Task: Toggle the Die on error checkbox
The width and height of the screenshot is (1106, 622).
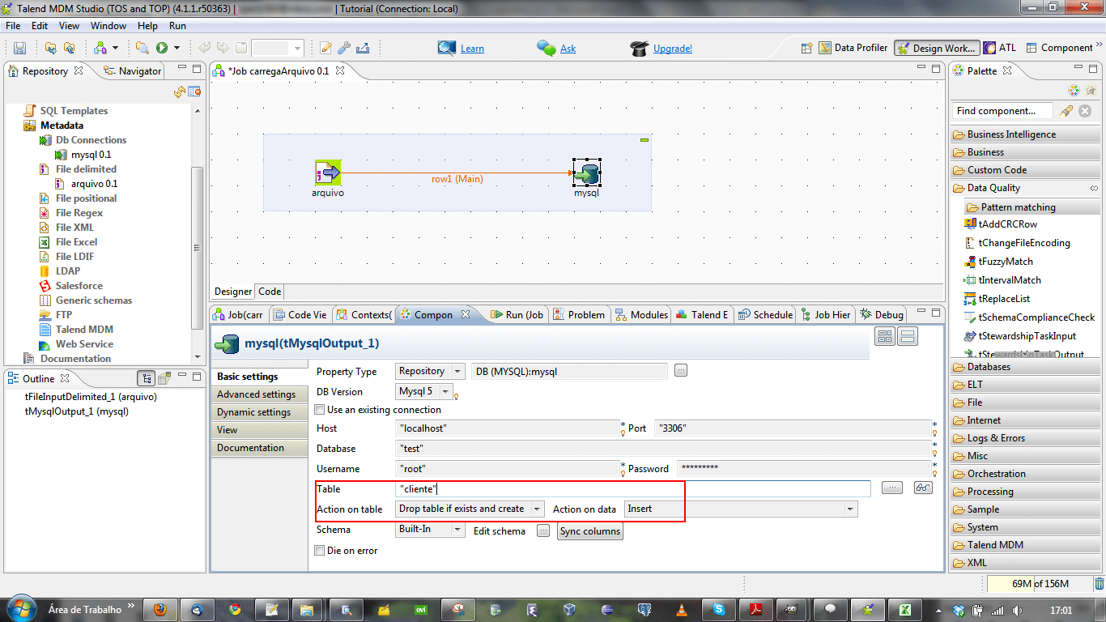Action: [x=320, y=551]
